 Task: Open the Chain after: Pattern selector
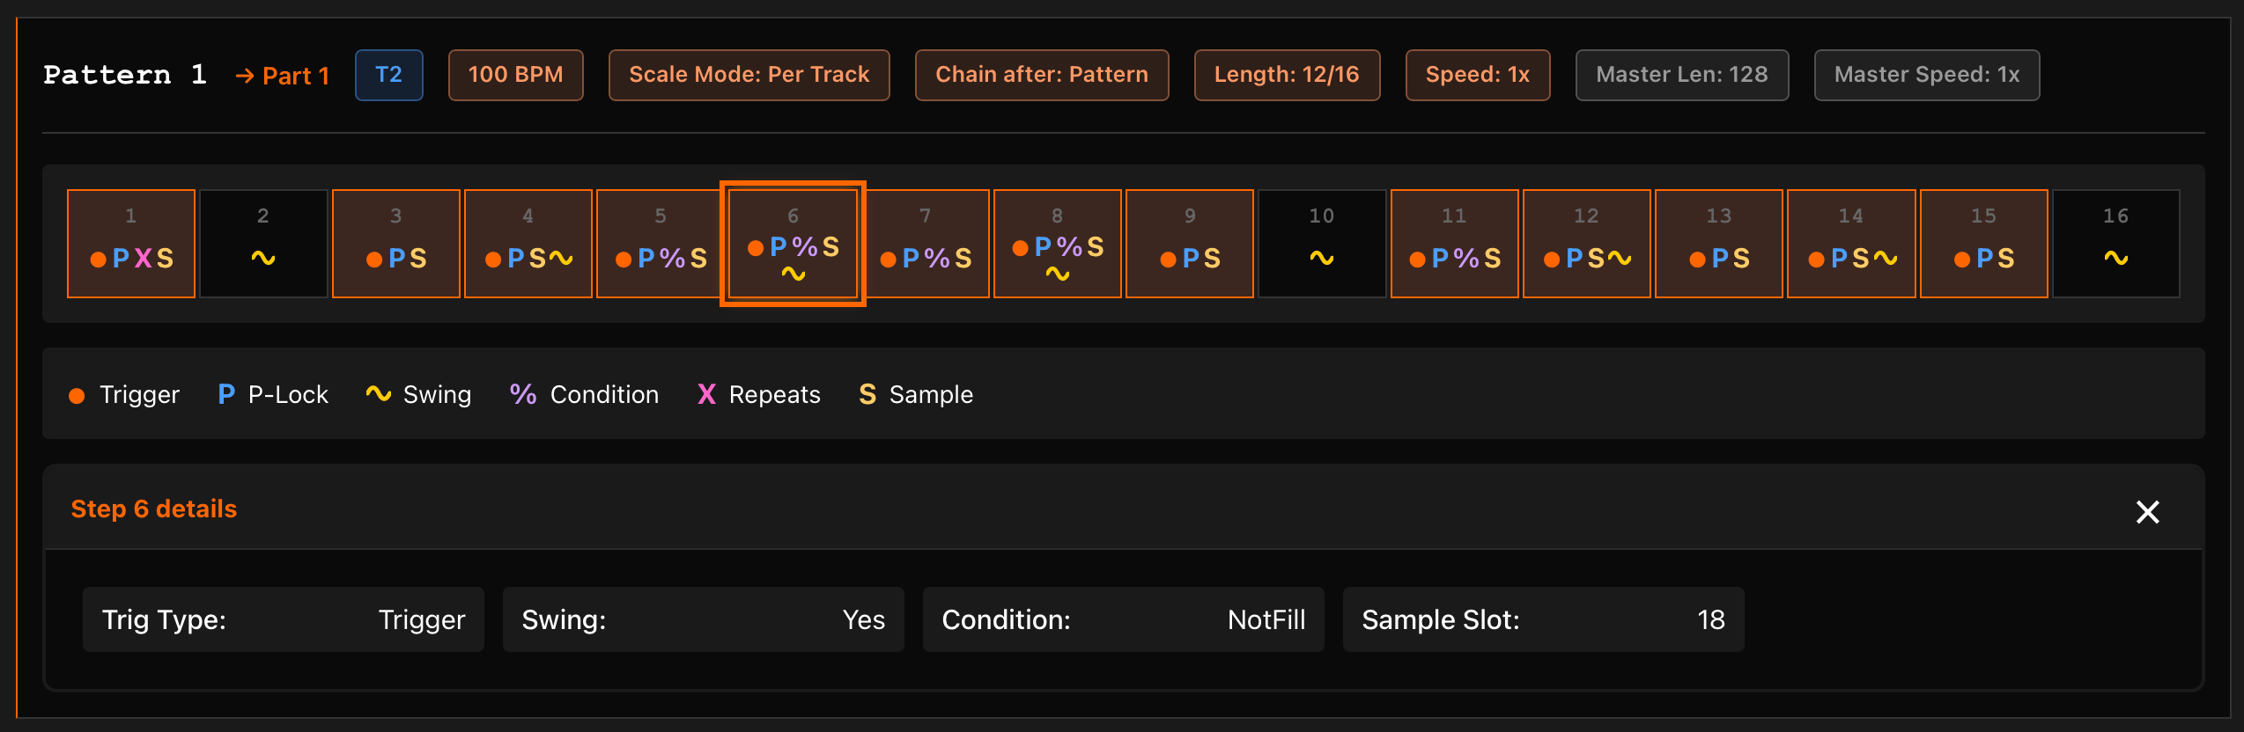(x=1042, y=75)
